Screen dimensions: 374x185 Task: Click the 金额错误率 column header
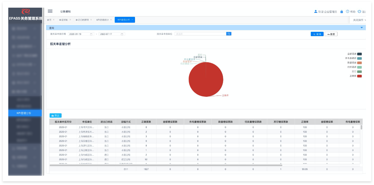pyautogui.click(x=327, y=122)
